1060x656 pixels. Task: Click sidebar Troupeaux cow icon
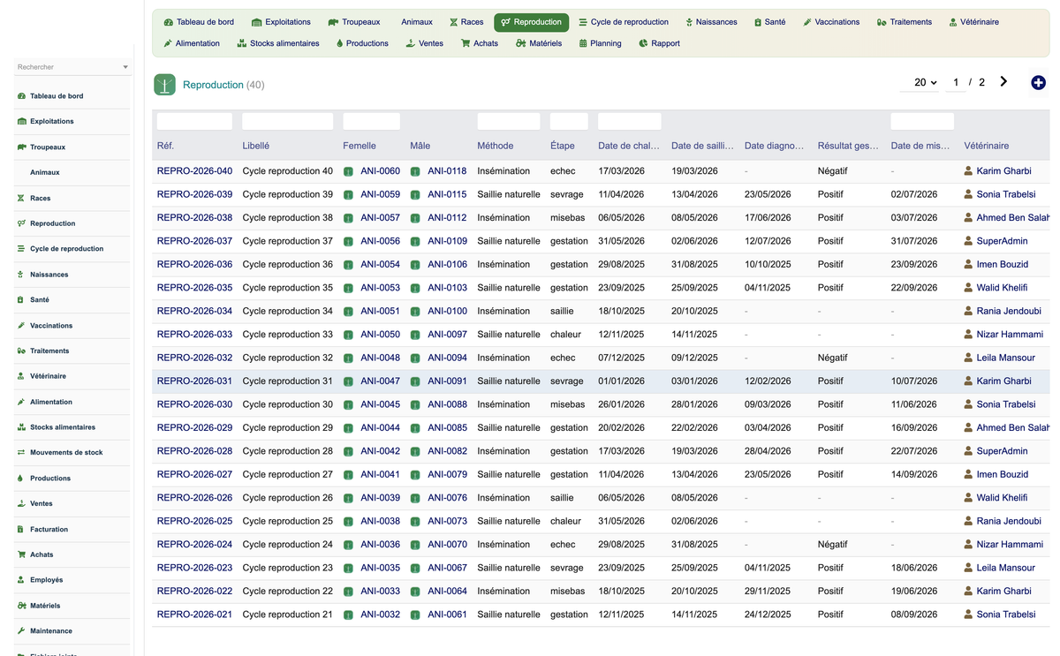coord(21,147)
